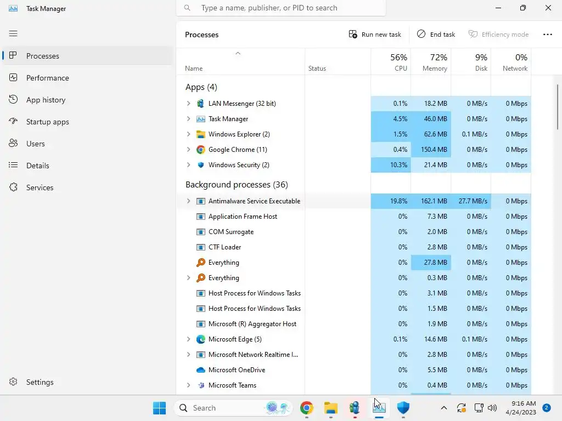The height and width of the screenshot is (421, 562).
Task: Expand the Microsoft Edge (5) group
Action: [189, 339]
